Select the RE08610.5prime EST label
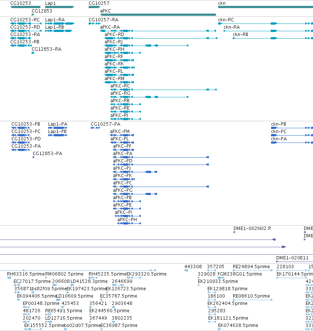Image resolution: width=313 pixels, height=331 pixels. [x=251, y=296]
